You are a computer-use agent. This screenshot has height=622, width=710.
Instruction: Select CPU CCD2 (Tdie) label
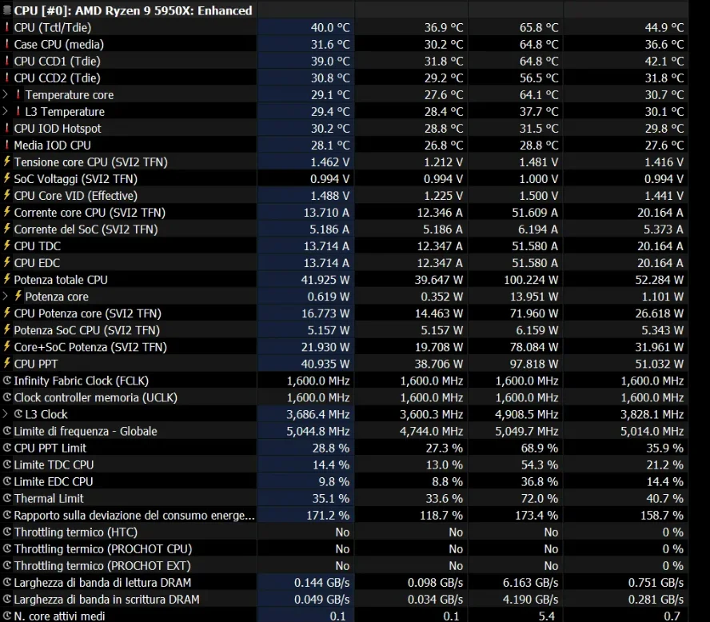(57, 78)
